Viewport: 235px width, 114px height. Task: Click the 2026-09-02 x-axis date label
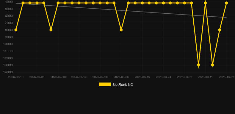coord(184,77)
